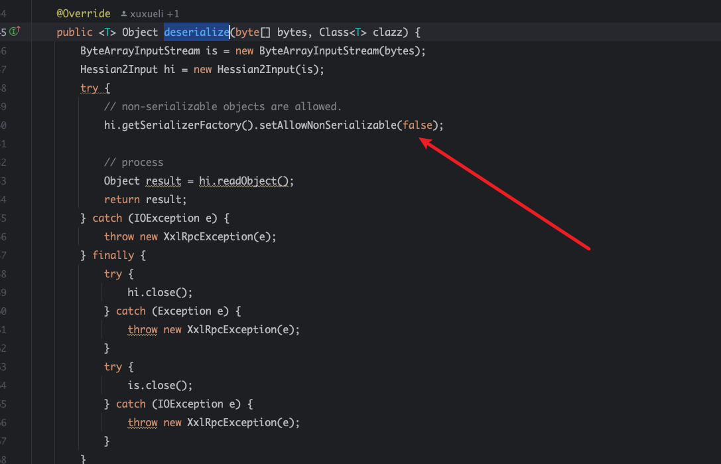Click the public keyword of deserialize
This screenshot has width=721, height=464.
coord(74,32)
